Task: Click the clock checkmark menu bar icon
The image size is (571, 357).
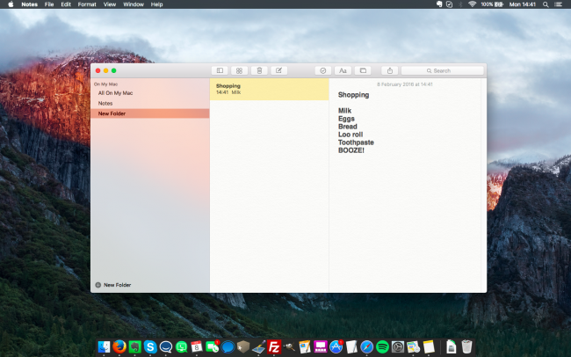Action: pos(450,4)
